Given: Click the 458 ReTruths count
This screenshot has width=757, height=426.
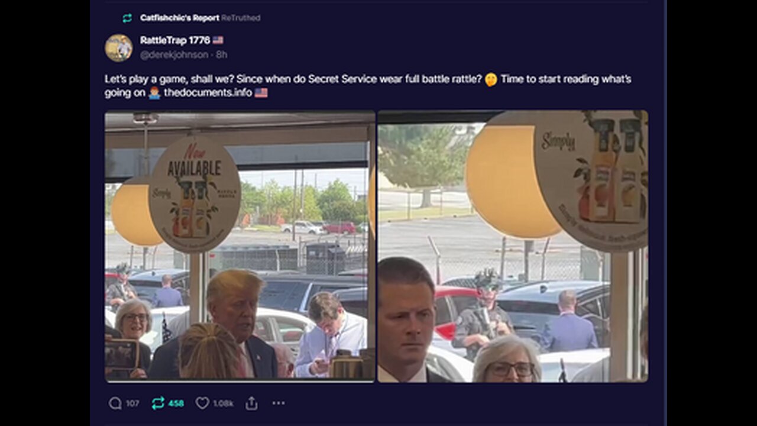Looking at the screenshot, I should [x=176, y=404].
